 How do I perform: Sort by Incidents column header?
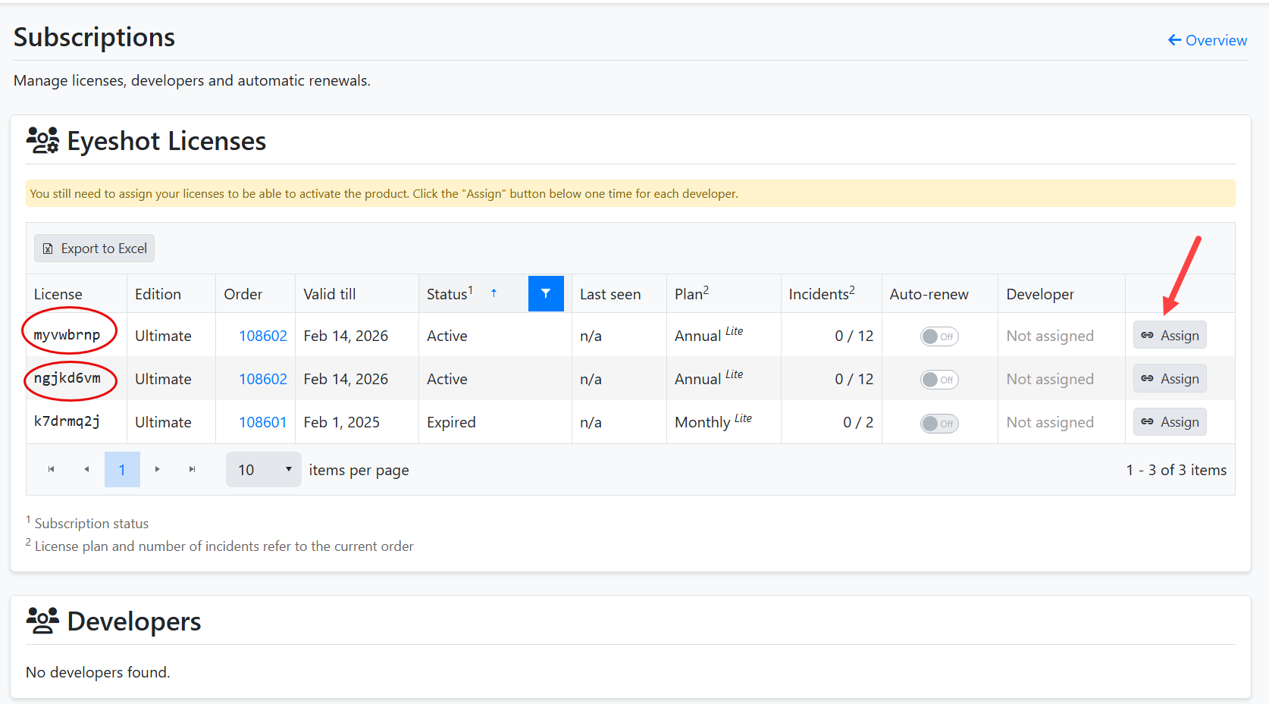822,293
